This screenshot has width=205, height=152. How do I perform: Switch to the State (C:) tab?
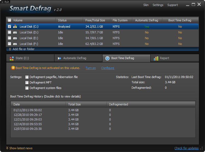(30, 58)
